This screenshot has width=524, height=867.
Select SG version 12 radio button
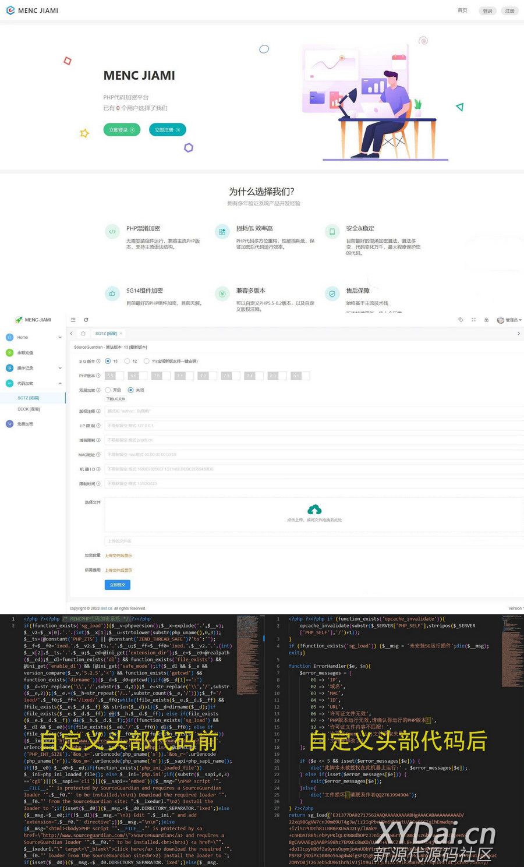[128, 361]
